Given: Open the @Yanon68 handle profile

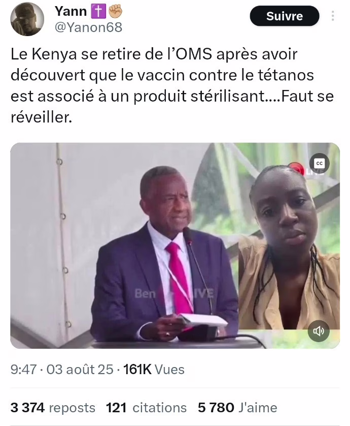Looking at the screenshot, I should [x=89, y=27].
